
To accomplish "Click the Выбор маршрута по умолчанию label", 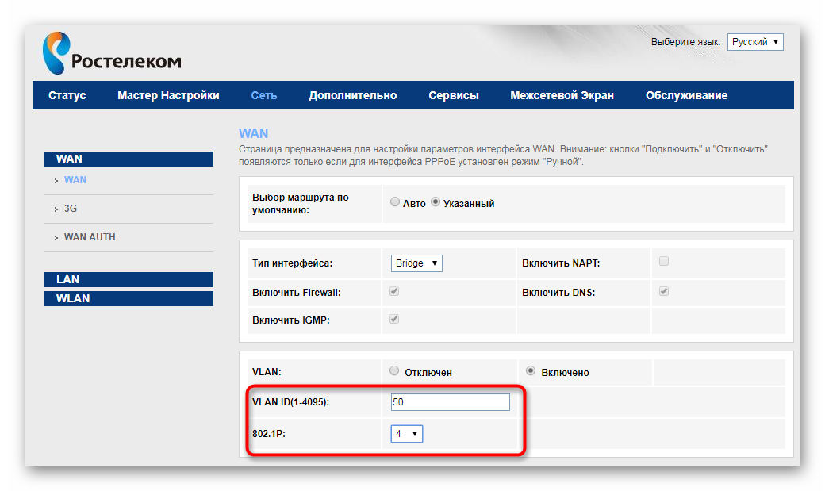I will pos(301,204).
